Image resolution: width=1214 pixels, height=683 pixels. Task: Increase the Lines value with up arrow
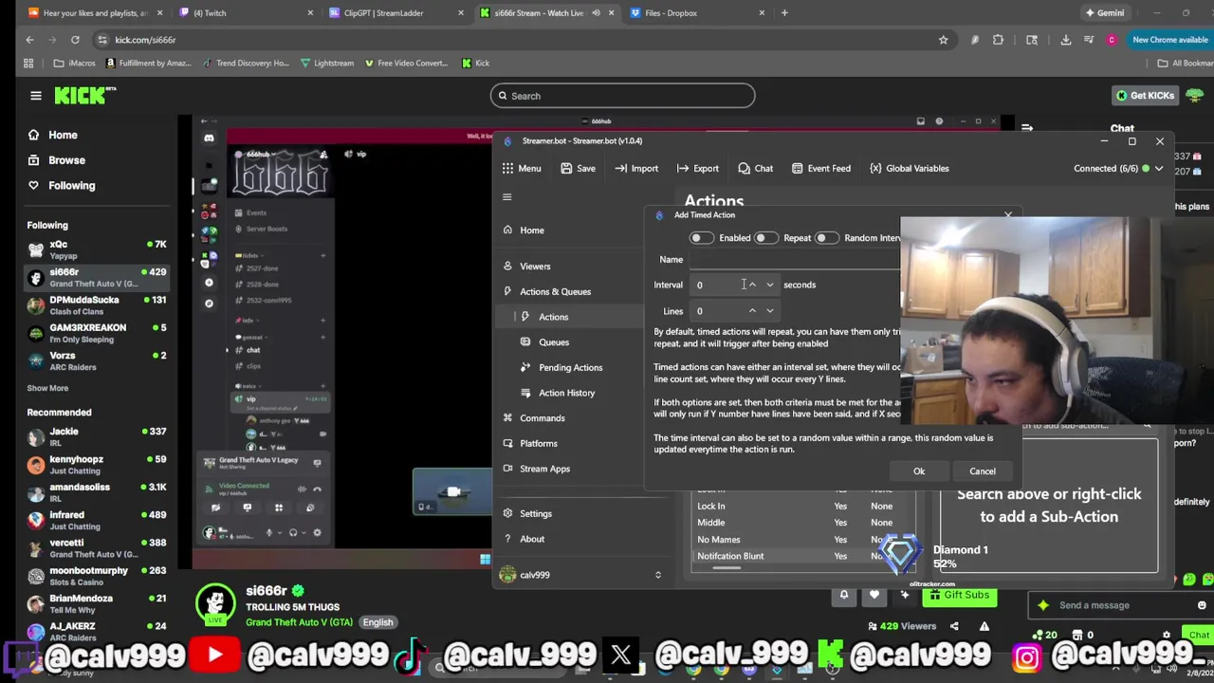(x=752, y=311)
